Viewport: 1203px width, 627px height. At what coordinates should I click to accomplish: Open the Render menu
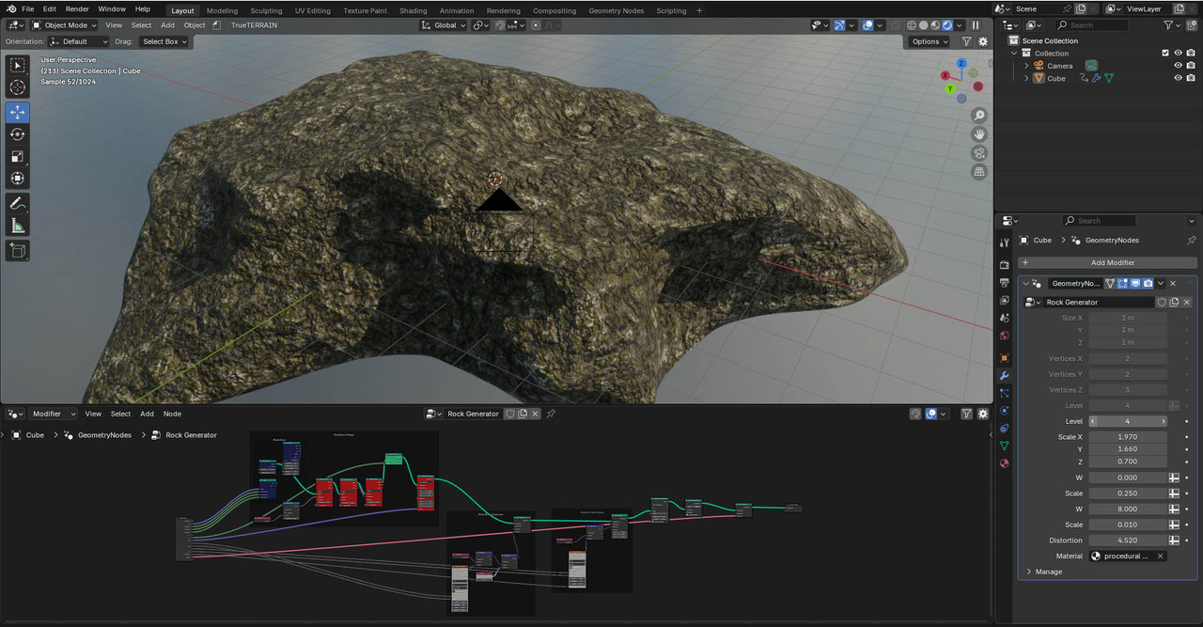(77, 8)
